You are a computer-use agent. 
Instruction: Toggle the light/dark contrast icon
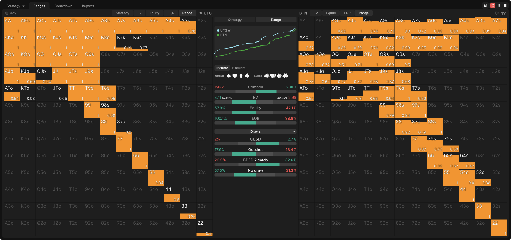[485, 6]
